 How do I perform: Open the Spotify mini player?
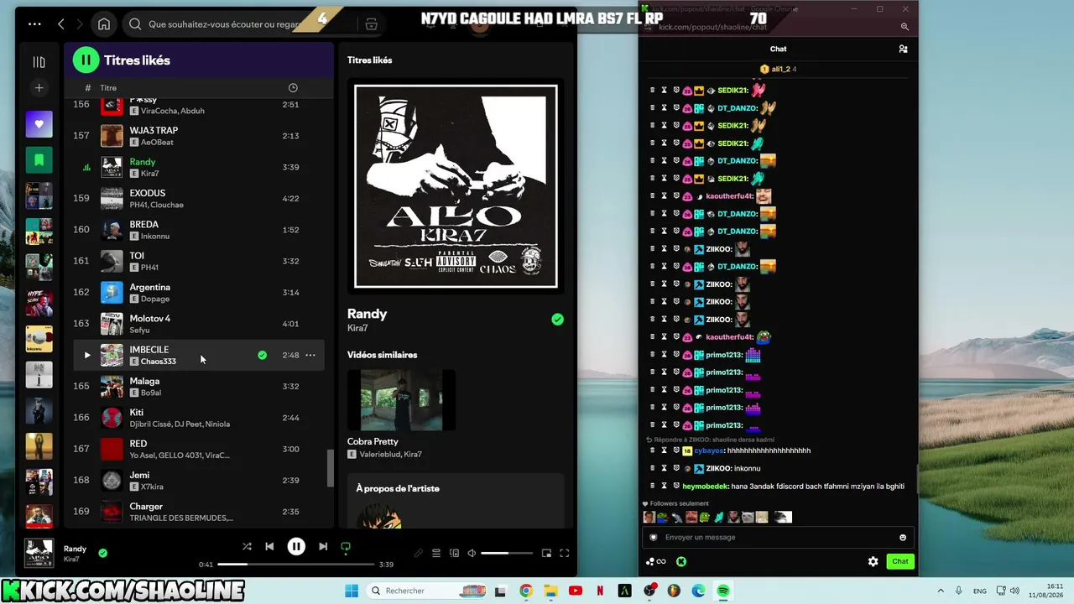pyautogui.click(x=546, y=554)
